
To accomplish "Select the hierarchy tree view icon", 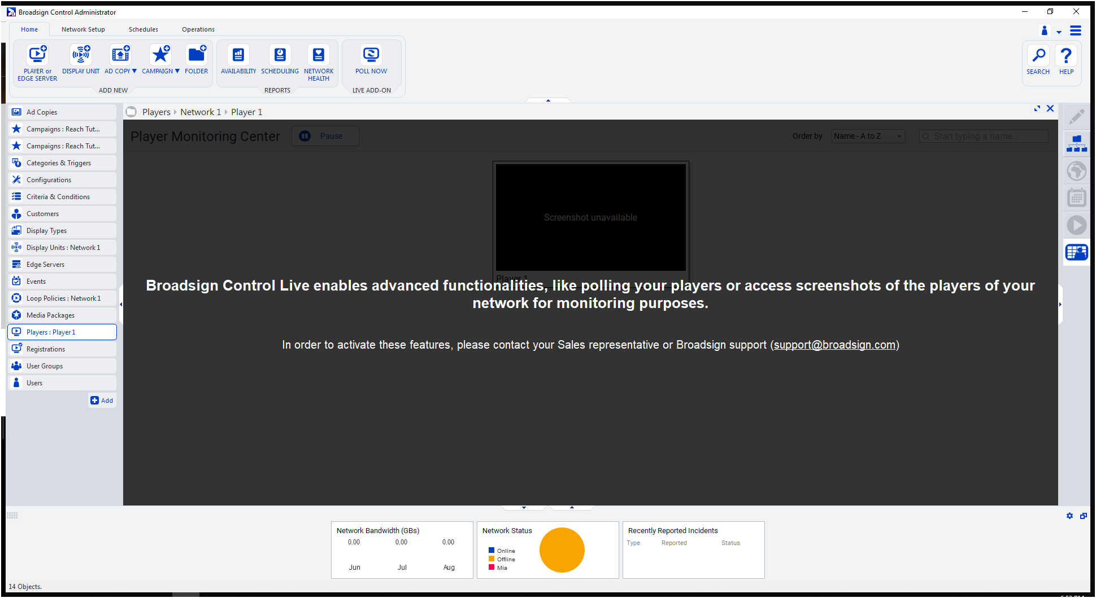I will pyautogui.click(x=1077, y=144).
